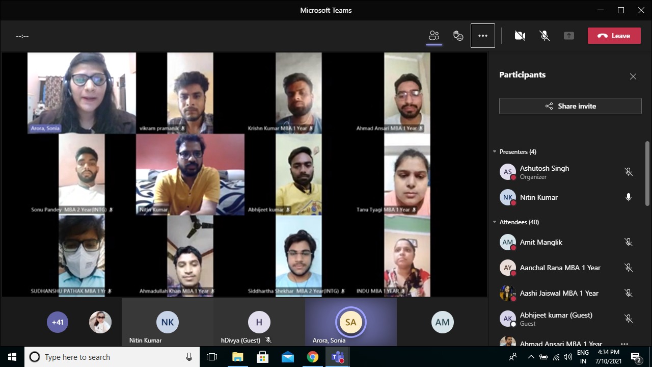Open the Show participants icon

(434, 36)
